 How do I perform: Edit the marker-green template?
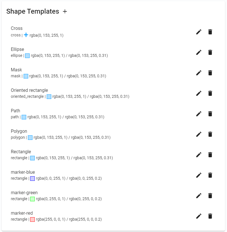click(x=199, y=196)
